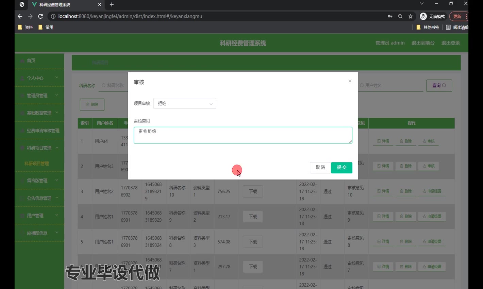Reload the page using the browser refresh icon
This screenshot has width=483, height=289.
click(x=40, y=16)
